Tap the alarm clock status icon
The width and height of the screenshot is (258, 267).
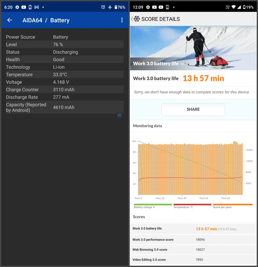pyautogui.click(x=103, y=7)
